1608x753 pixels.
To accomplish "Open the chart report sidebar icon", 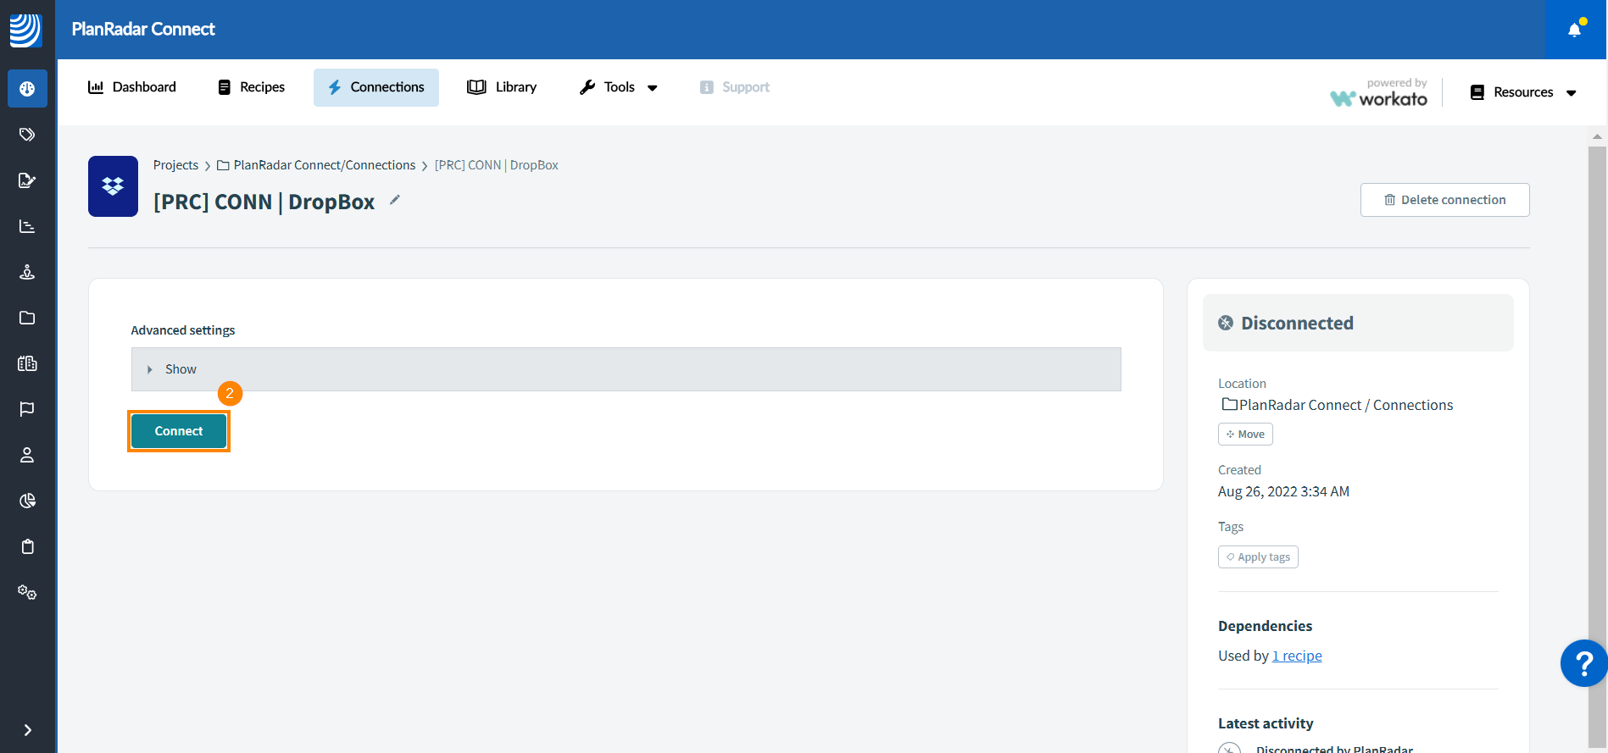I will pyautogui.click(x=27, y=226).
